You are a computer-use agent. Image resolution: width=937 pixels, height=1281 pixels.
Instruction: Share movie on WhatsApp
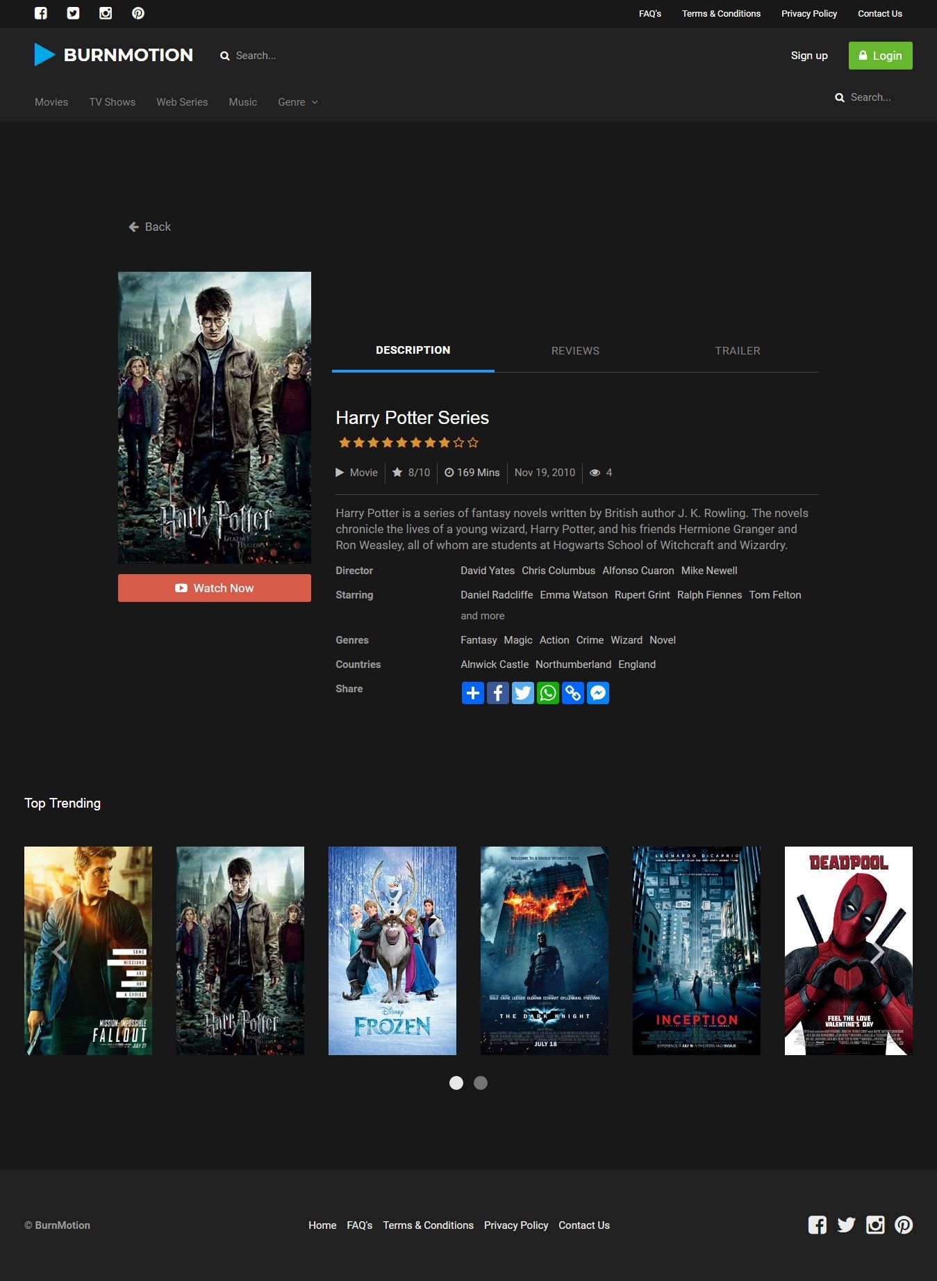[x=548, y=693]
